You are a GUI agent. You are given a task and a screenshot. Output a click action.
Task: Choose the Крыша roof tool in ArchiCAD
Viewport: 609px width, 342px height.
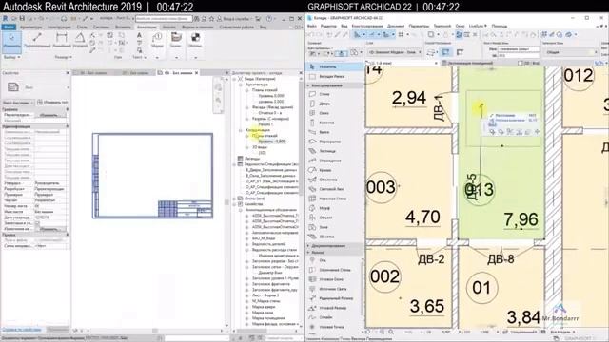coord(335,170)
